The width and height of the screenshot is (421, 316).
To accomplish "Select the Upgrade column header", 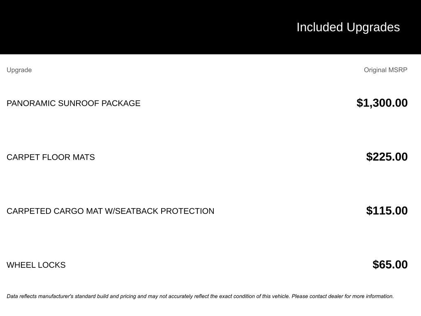I will 19,70.
